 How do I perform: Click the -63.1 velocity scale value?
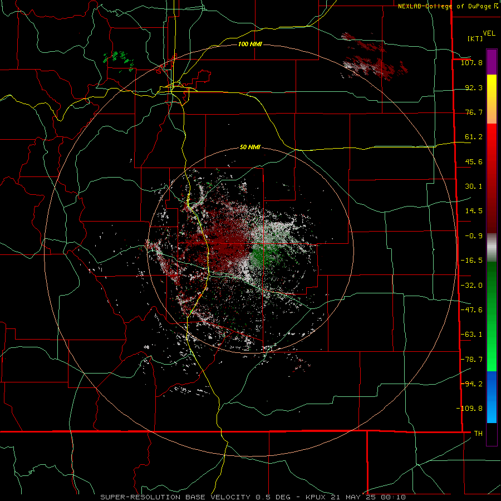tap(471, 335)
